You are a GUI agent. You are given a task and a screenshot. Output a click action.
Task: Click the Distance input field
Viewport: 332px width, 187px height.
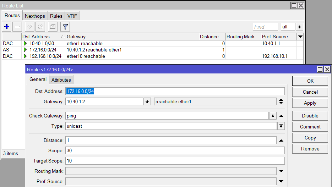pos(171,140)
